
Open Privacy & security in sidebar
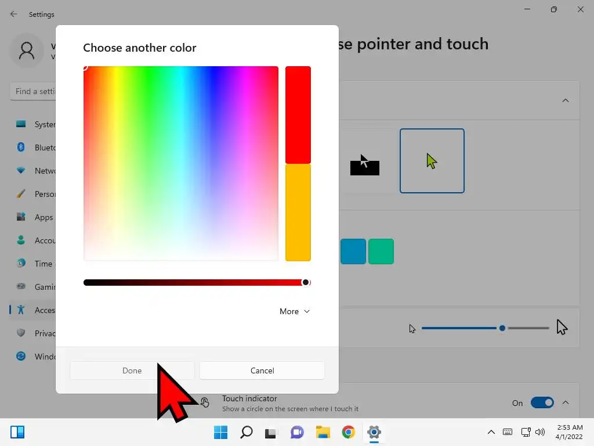coord(33,333)
